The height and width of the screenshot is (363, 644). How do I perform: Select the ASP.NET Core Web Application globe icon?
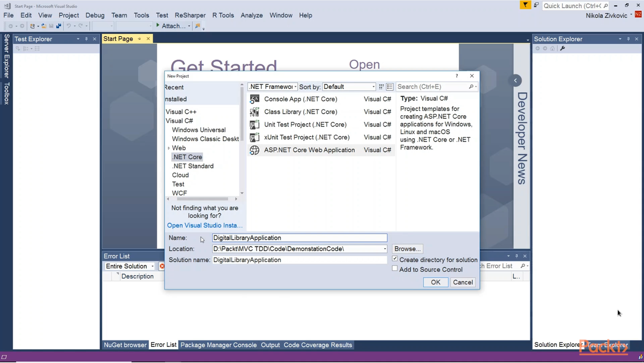(x=254, y=150)
